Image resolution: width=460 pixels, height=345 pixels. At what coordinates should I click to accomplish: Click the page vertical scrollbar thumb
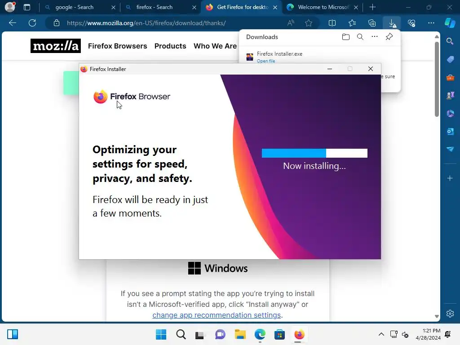pyautogui.click(x=437, y=79)
